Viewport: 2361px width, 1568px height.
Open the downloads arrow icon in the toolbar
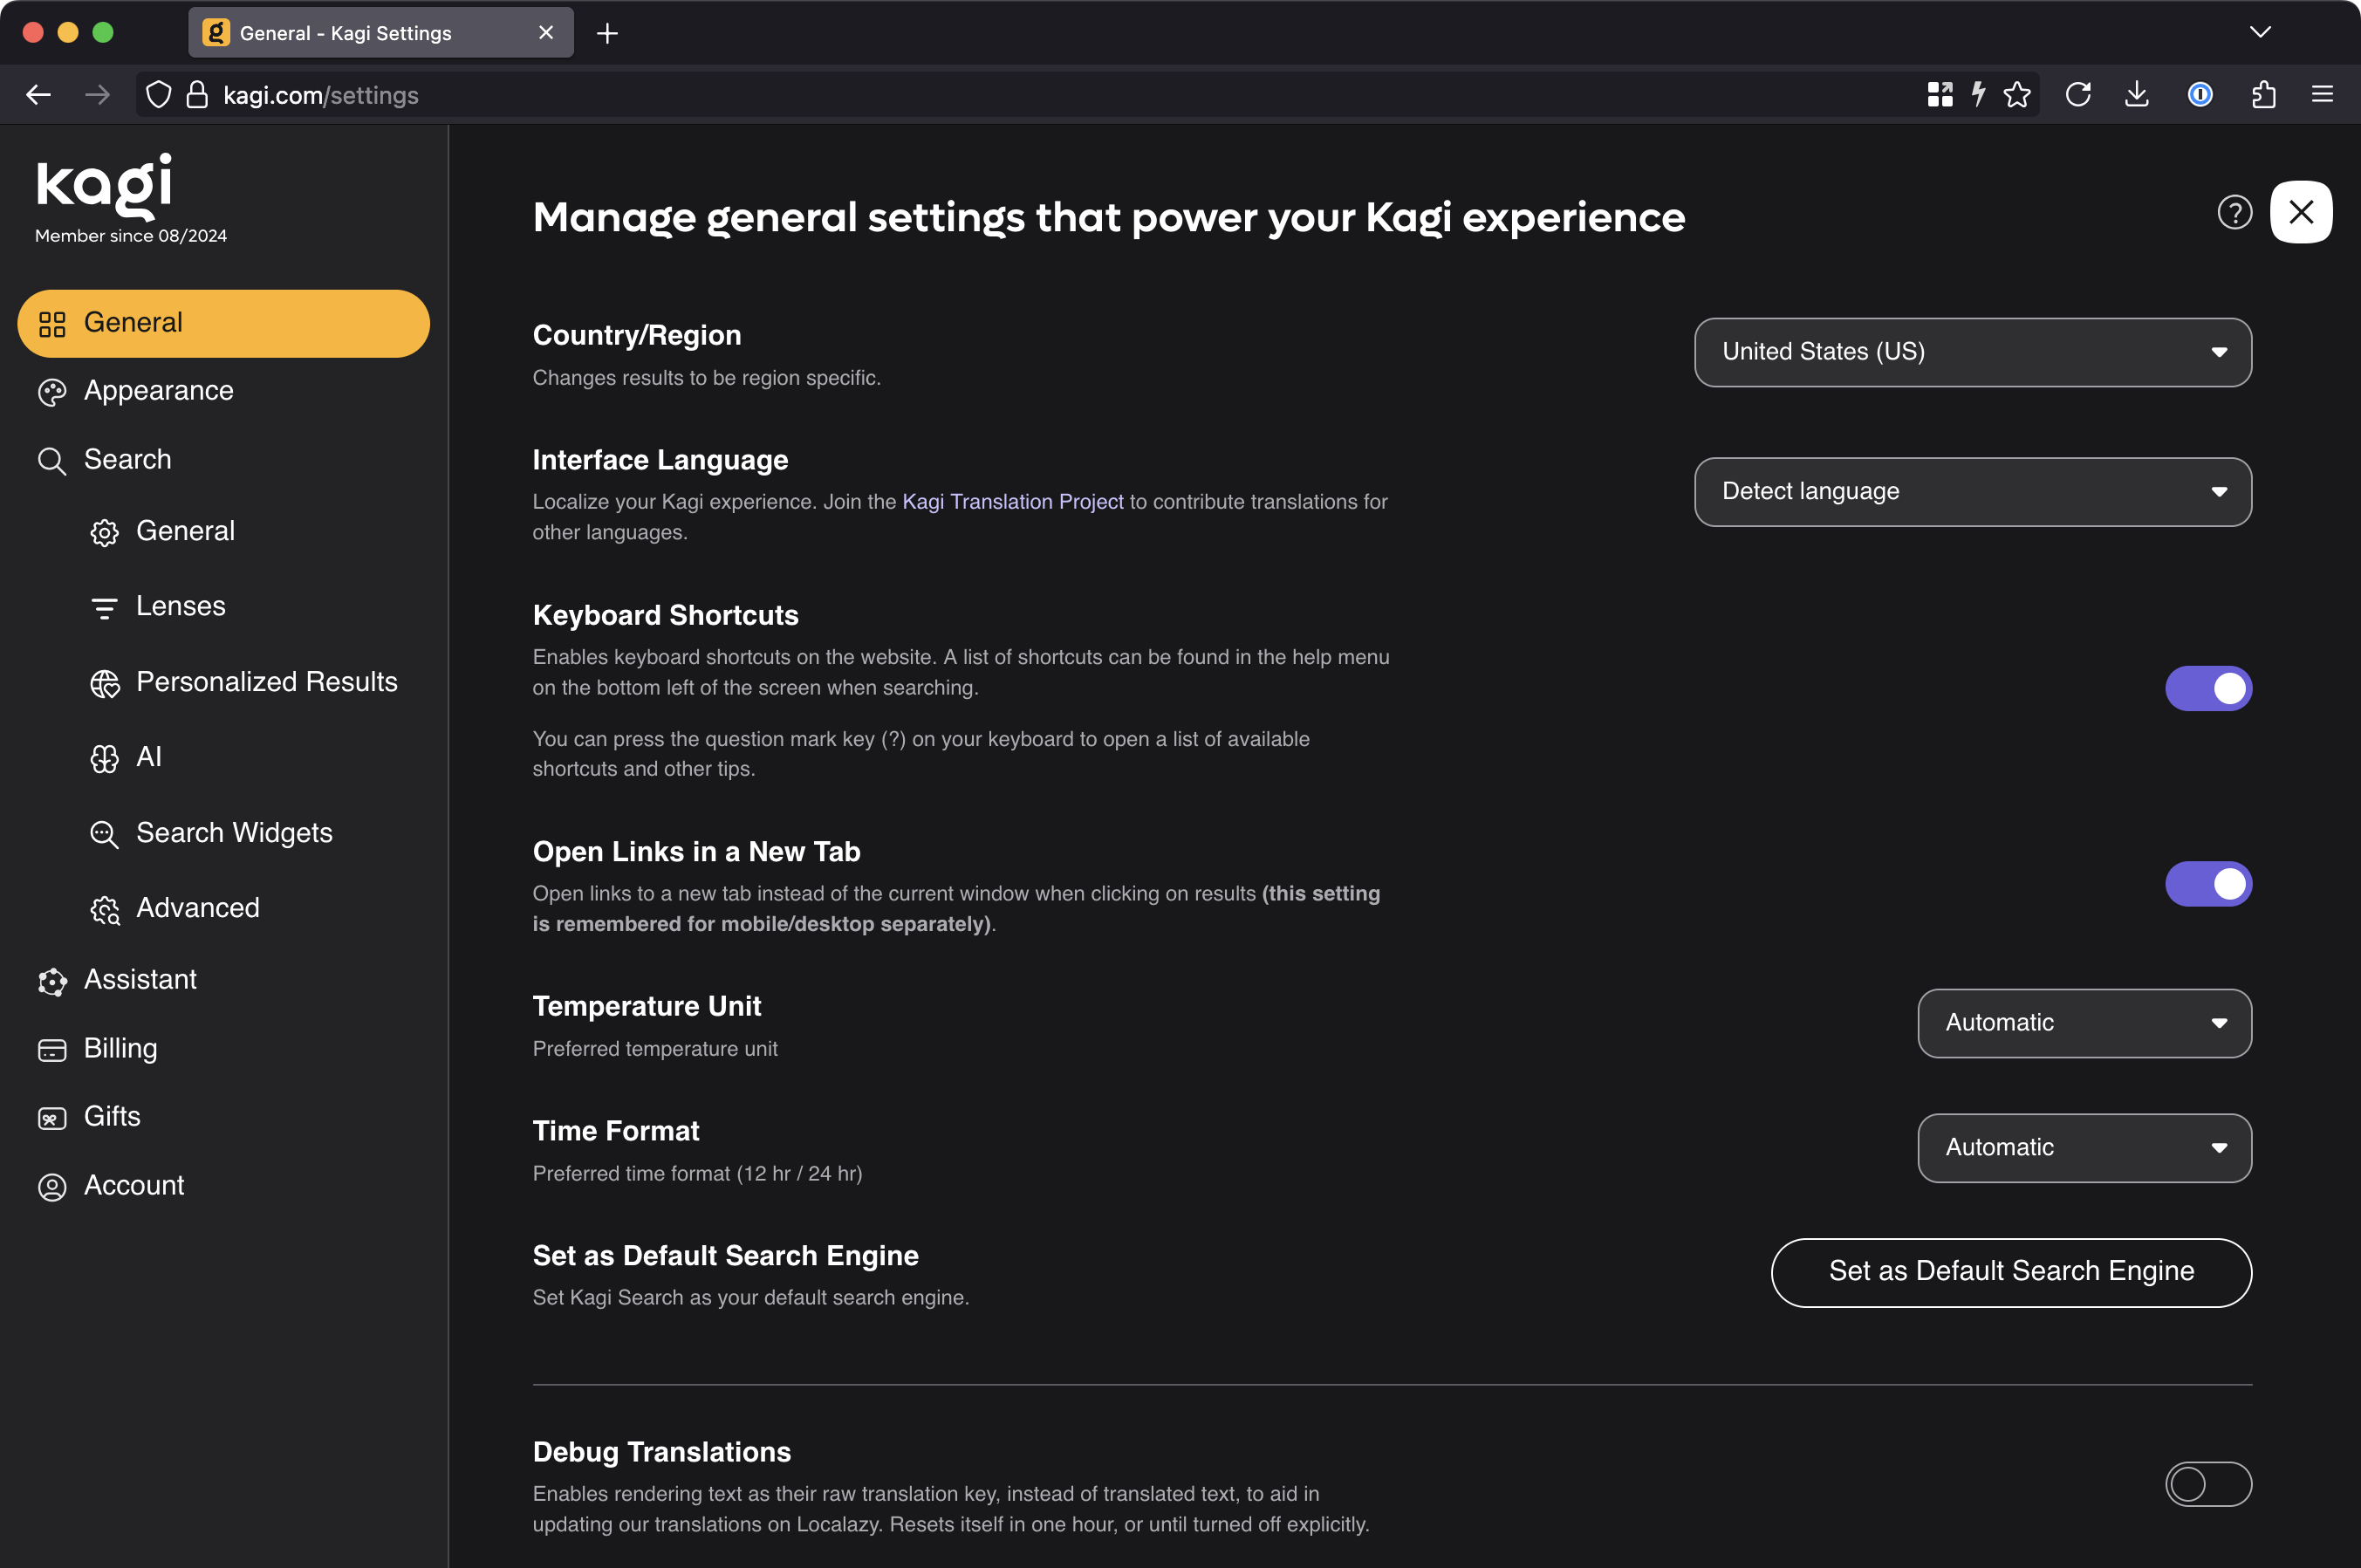pos(2137,95)
